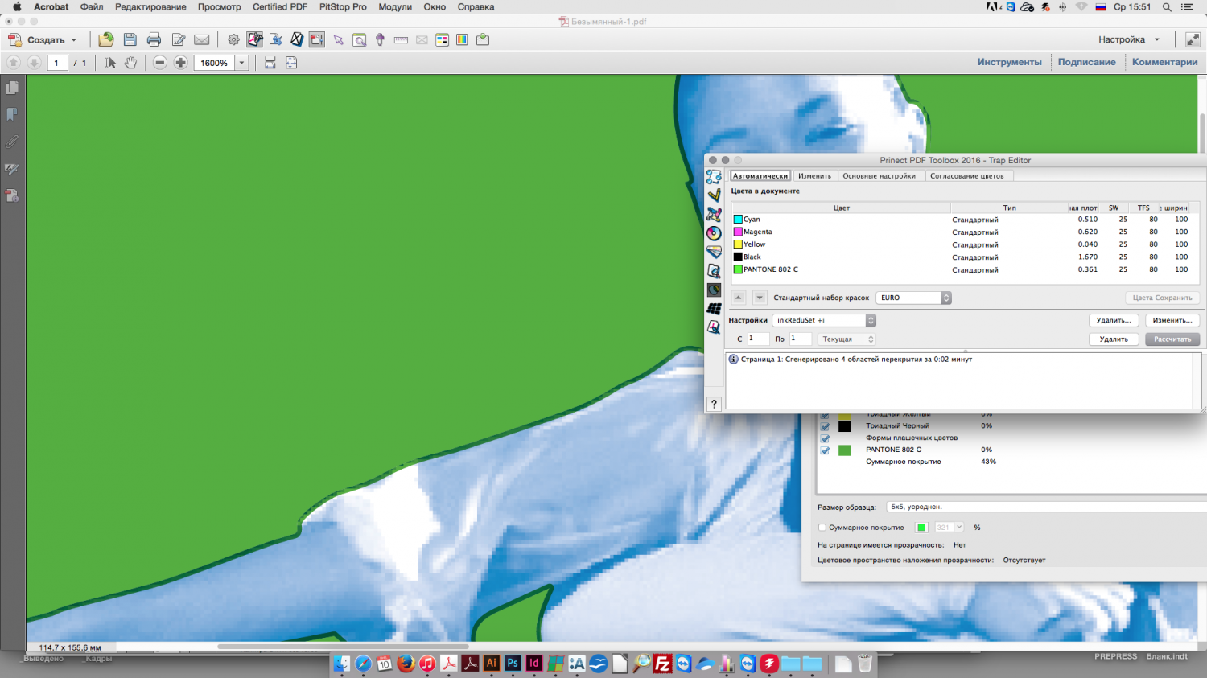The width and height of the screenshot is (1207, 678).
Task: Toggle the Формы плашечных цветов checkbox
Action: tap(825, 438)
